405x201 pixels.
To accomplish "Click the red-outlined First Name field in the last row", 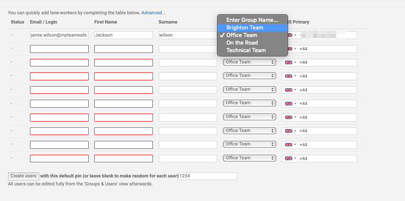I will [123, 159].
